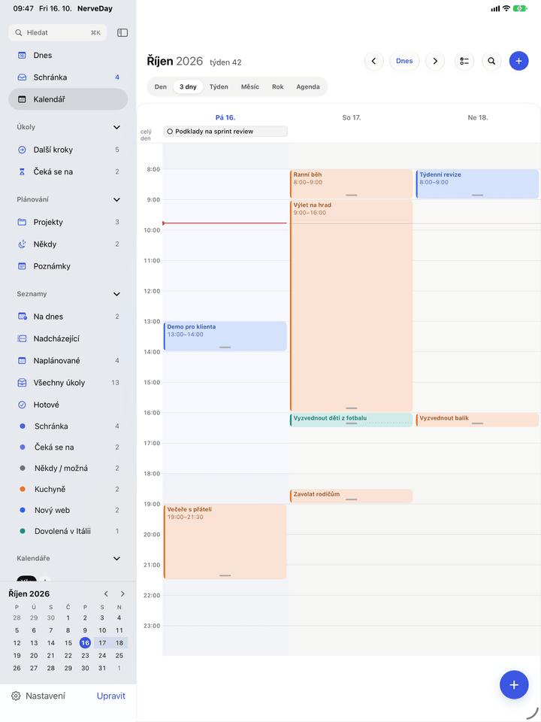Open Nadcházející list

pyautogui.click(x=68, y=338)
